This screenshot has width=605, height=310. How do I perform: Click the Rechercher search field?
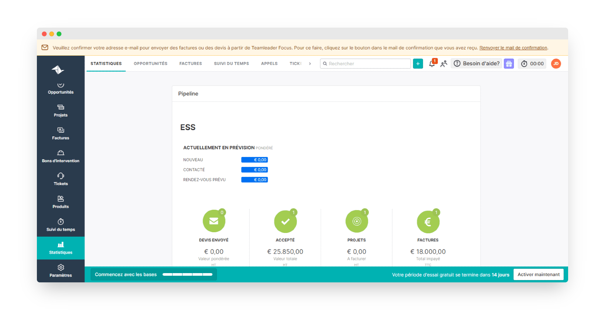pyautogui.click(x=366, y=63)
